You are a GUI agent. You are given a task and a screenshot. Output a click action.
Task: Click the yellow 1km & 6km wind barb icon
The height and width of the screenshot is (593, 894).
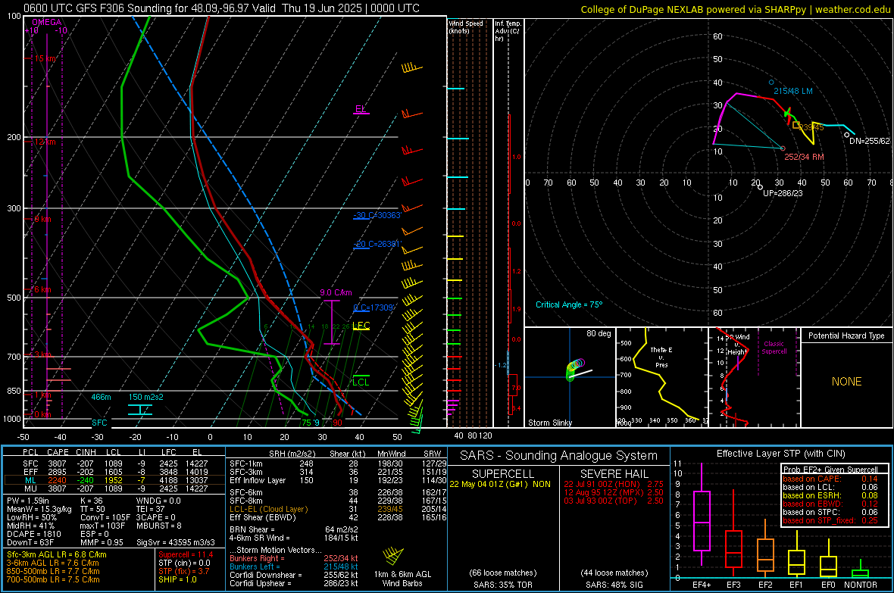pos(394,556)
